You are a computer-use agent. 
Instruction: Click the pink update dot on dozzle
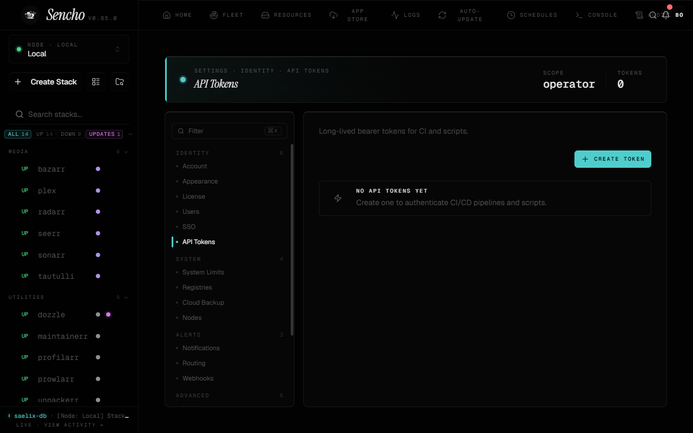pyautogui.click(x=108, y=314)
